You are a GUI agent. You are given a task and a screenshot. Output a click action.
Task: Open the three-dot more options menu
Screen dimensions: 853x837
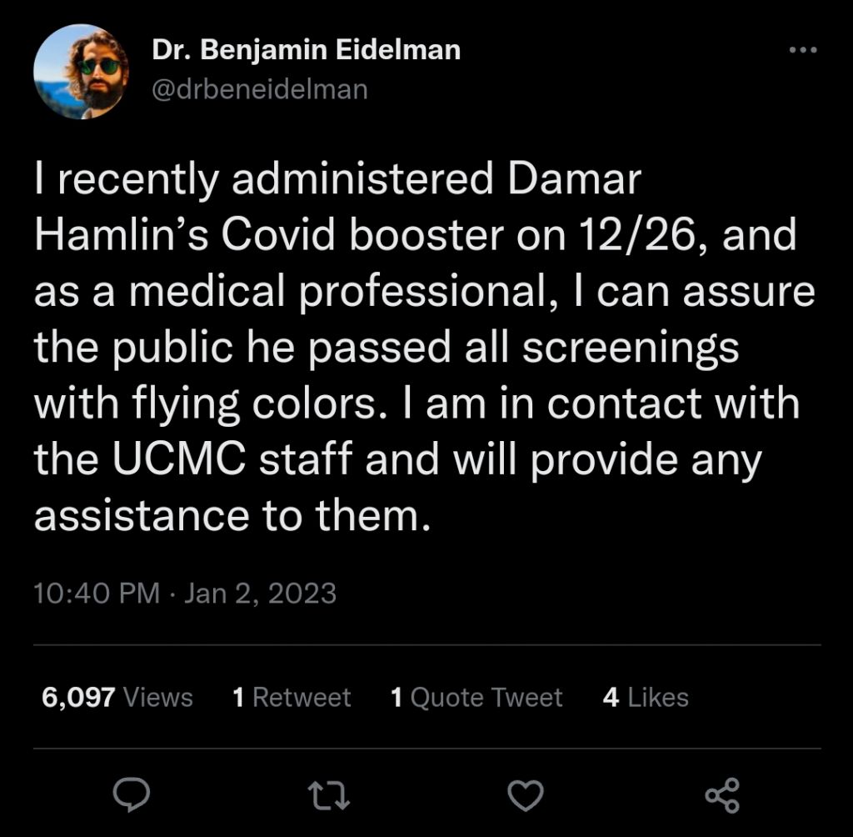[804, 50]
